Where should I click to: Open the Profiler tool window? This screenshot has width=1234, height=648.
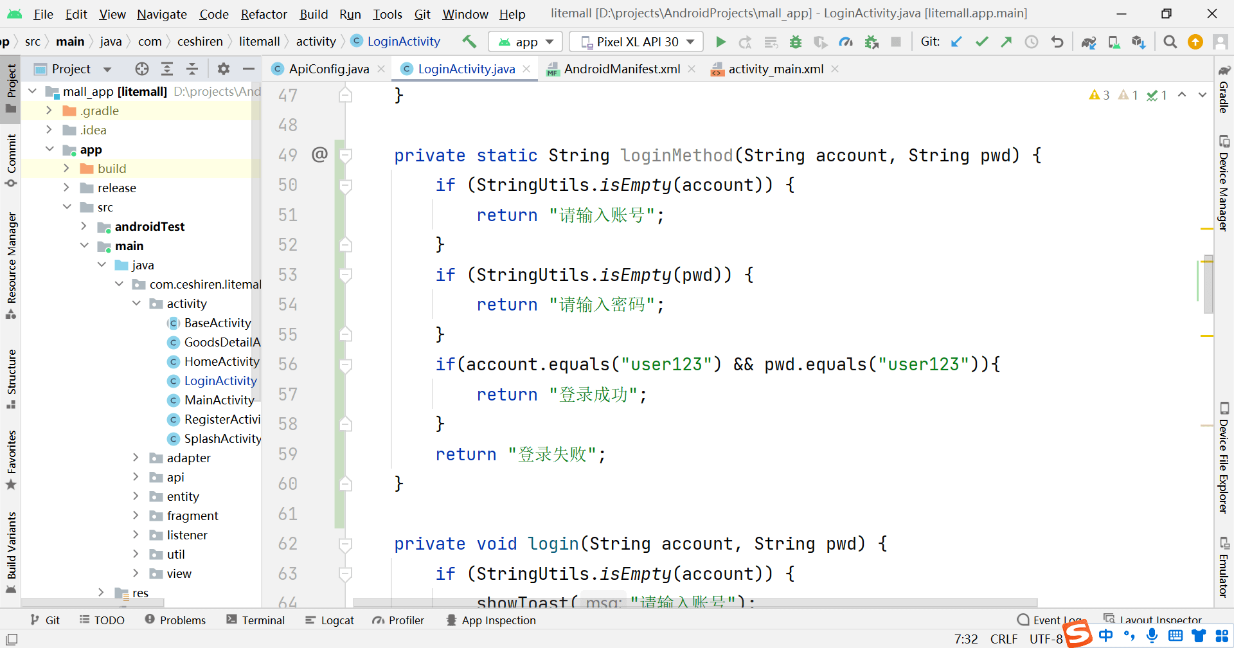[x=398, y=620]
